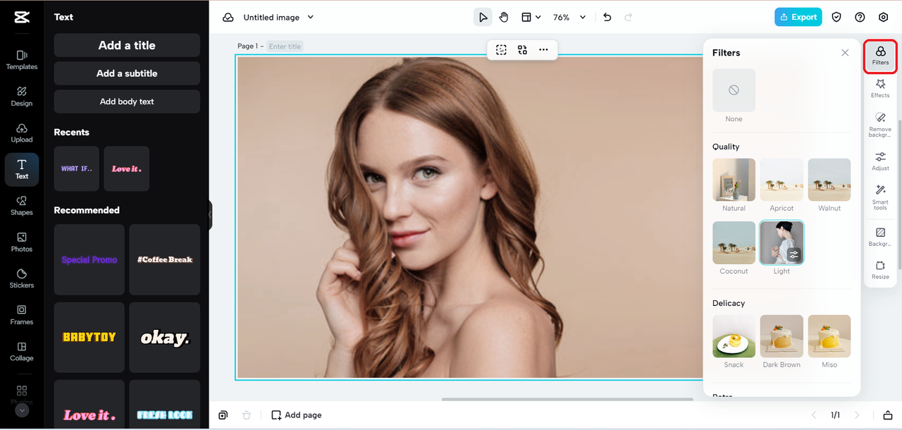Open the Frames sidebar panel

point(22,315)
